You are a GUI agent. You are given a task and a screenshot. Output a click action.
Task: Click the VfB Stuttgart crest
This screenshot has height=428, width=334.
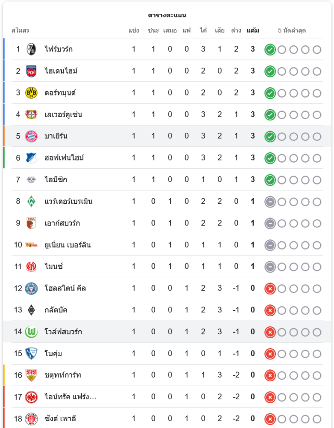tap(31, 375)
